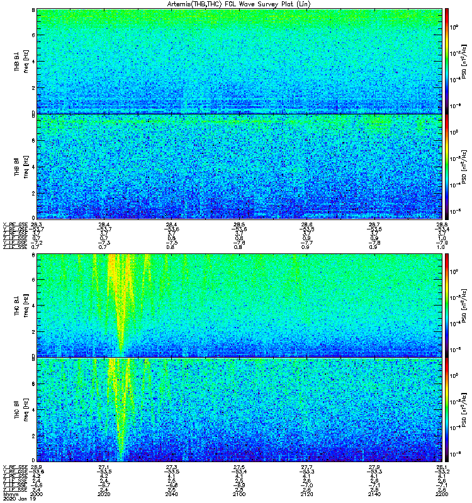This screenshot has height=503, width=472.
Task: Click the colorbar beside the THC Bll panel
Action: tap(447, 409)
